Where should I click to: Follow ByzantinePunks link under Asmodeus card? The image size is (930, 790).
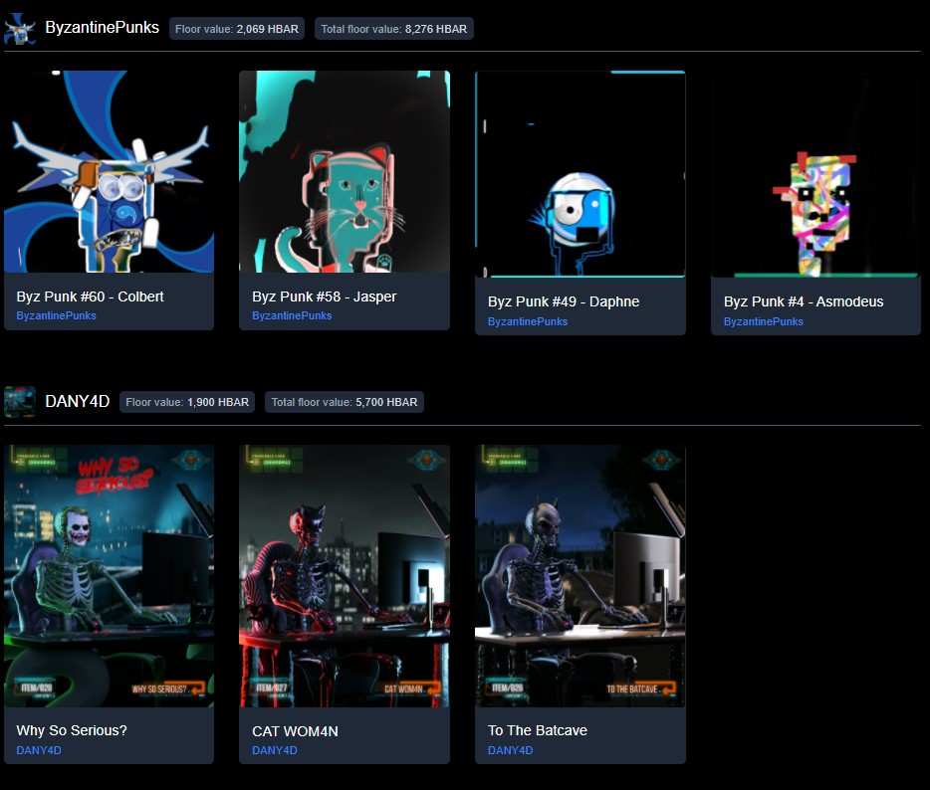coord(764,321)
